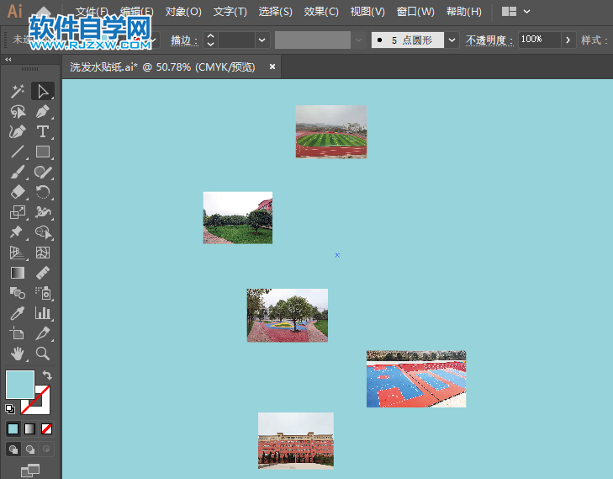Select the Scale tool
This screenshot has width=613, height=479.
coord(18,212)
